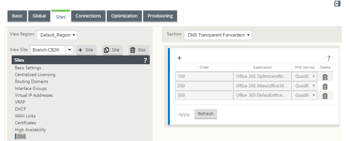The width and height of the screenshot is (349, 141).
Task: Select WAN Links in the Sites list
Action: click(x=25, y=116)
